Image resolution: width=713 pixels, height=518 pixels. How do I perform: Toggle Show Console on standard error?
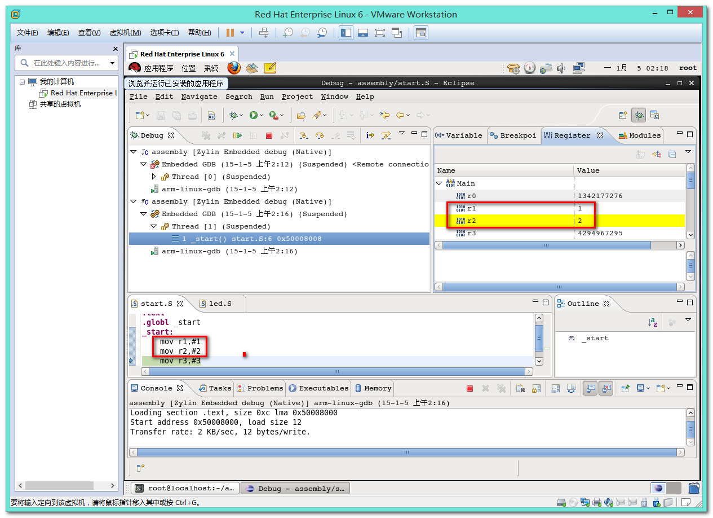click(606, 388)
